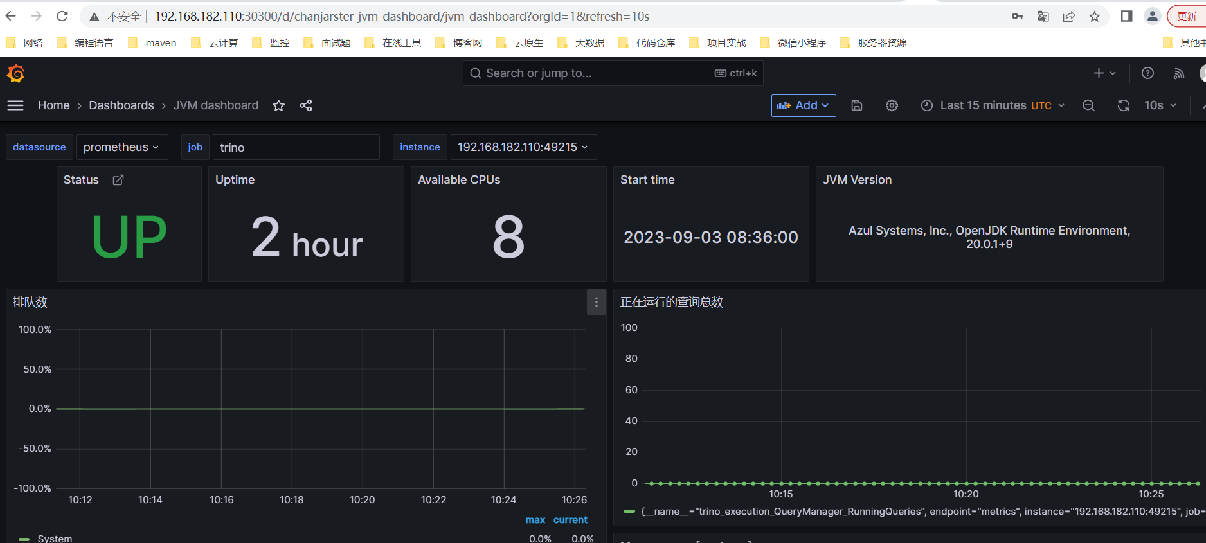This screenshot has height=543, width=1206.
Task: Open the Grafana help question-mark icon
Action: pos(1147,73)
